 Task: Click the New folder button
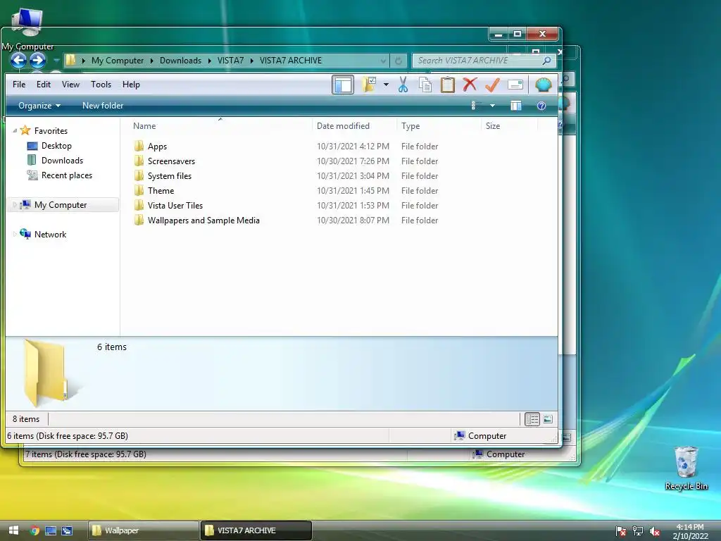103,106
